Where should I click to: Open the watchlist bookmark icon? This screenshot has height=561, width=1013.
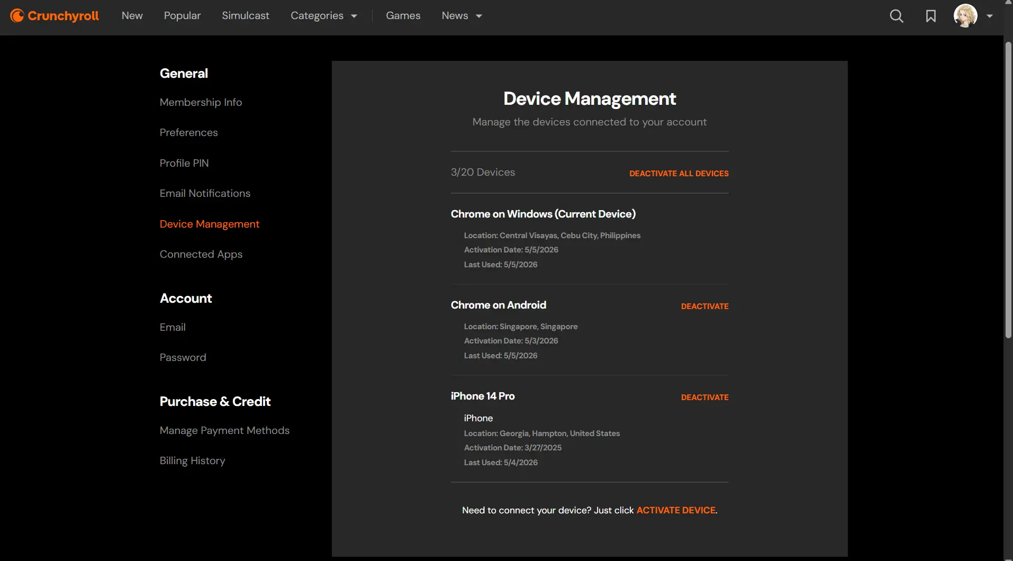(x=931, y=16)
